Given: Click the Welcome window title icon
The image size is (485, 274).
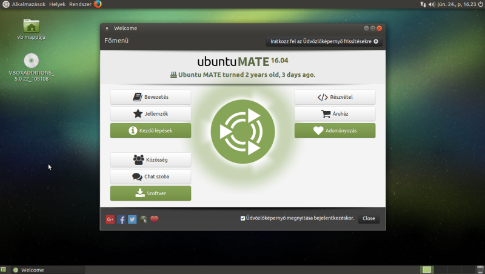Looking at the screenshot, I should 107,28.
